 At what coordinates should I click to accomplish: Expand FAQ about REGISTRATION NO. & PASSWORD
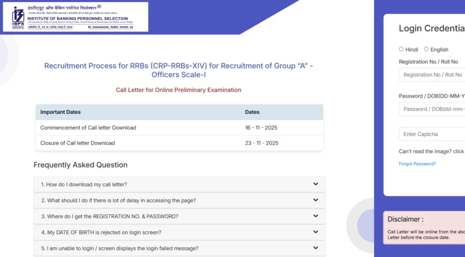pyautogui.click(x=180, y=217)
